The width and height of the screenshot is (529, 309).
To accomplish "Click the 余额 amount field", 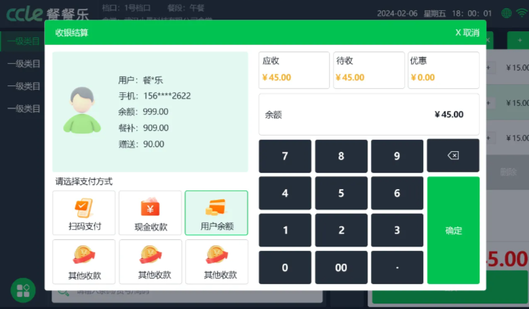I will click(x=368, y=115).
